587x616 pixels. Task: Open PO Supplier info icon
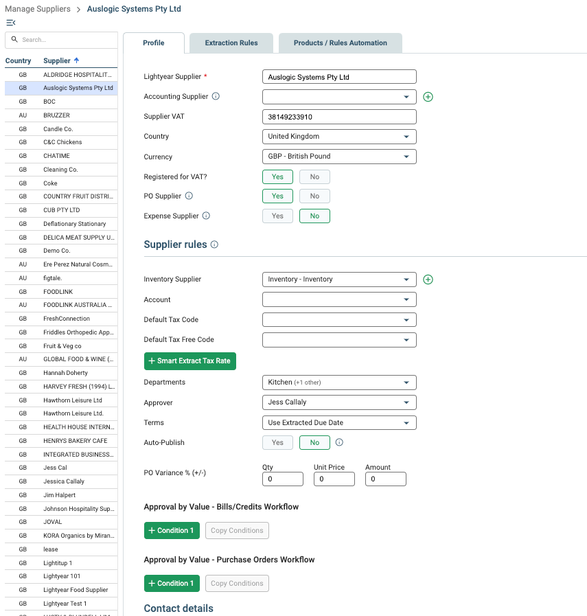[x=189, y=196]
